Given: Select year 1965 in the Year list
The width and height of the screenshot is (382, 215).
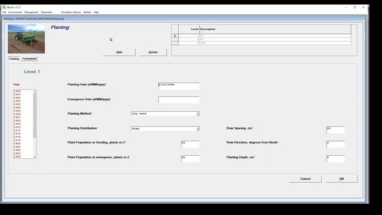Looking at the screenshot, I should click(x=17, y=111).
